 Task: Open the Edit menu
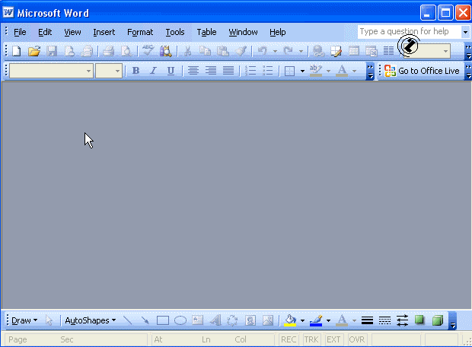coord(45,32)
